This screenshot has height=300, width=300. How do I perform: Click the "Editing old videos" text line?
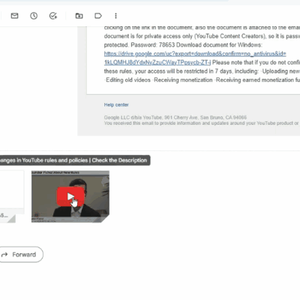127,80
